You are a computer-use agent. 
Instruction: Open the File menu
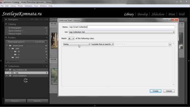2,6
